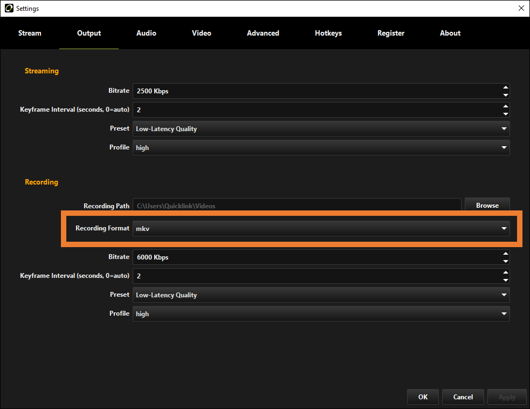This screenshot has width=530, height=409.
Task: Expand the Recording Preset dropdown
Action: (x=321, y=295)
